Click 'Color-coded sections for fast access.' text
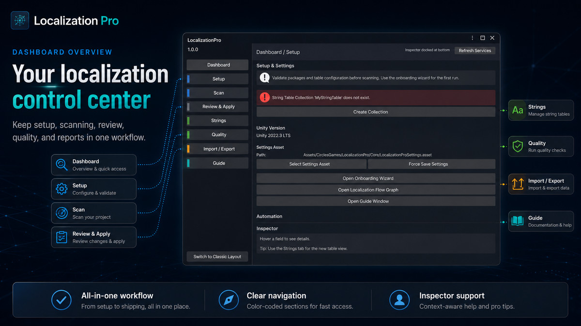The width and height of the screenshot is (581, 326). pos(300,307)
